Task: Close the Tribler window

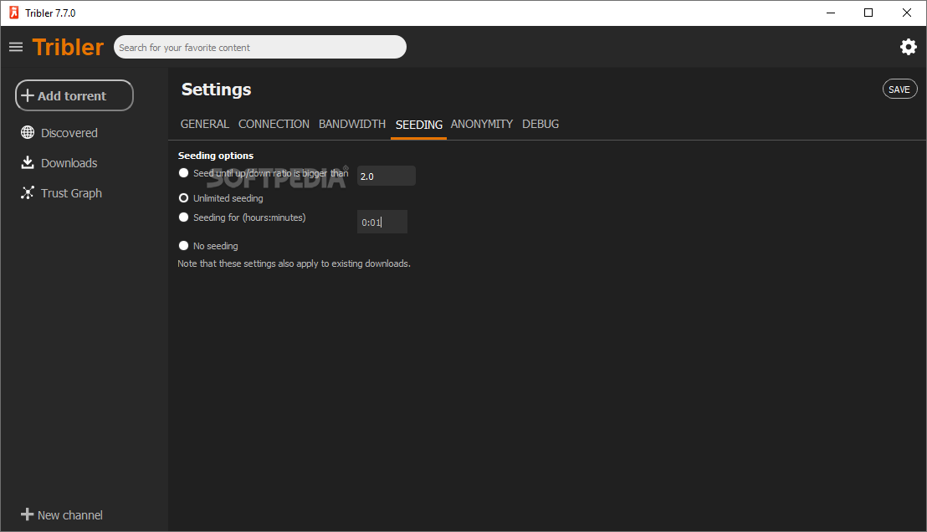Action: (907, 13)
